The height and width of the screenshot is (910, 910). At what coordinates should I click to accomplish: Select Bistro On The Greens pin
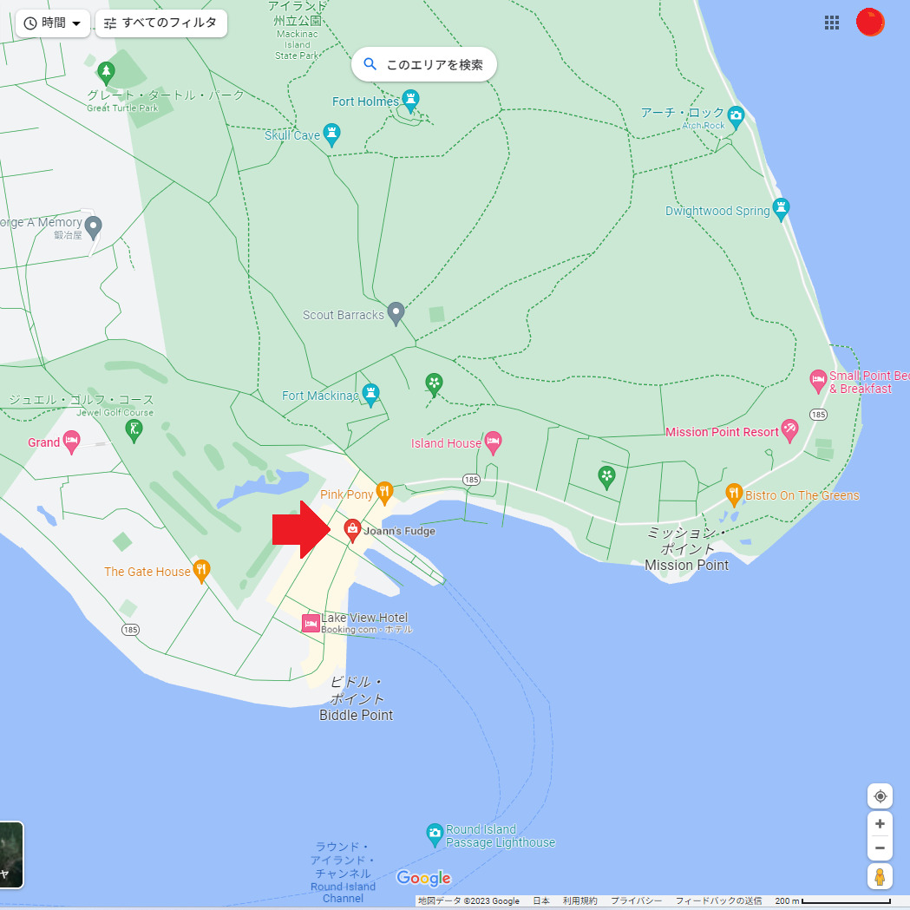pos(734,494)
